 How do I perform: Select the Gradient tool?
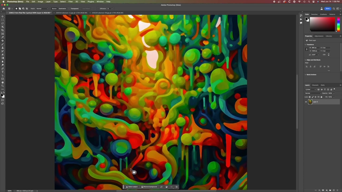(x=3, y=58)
